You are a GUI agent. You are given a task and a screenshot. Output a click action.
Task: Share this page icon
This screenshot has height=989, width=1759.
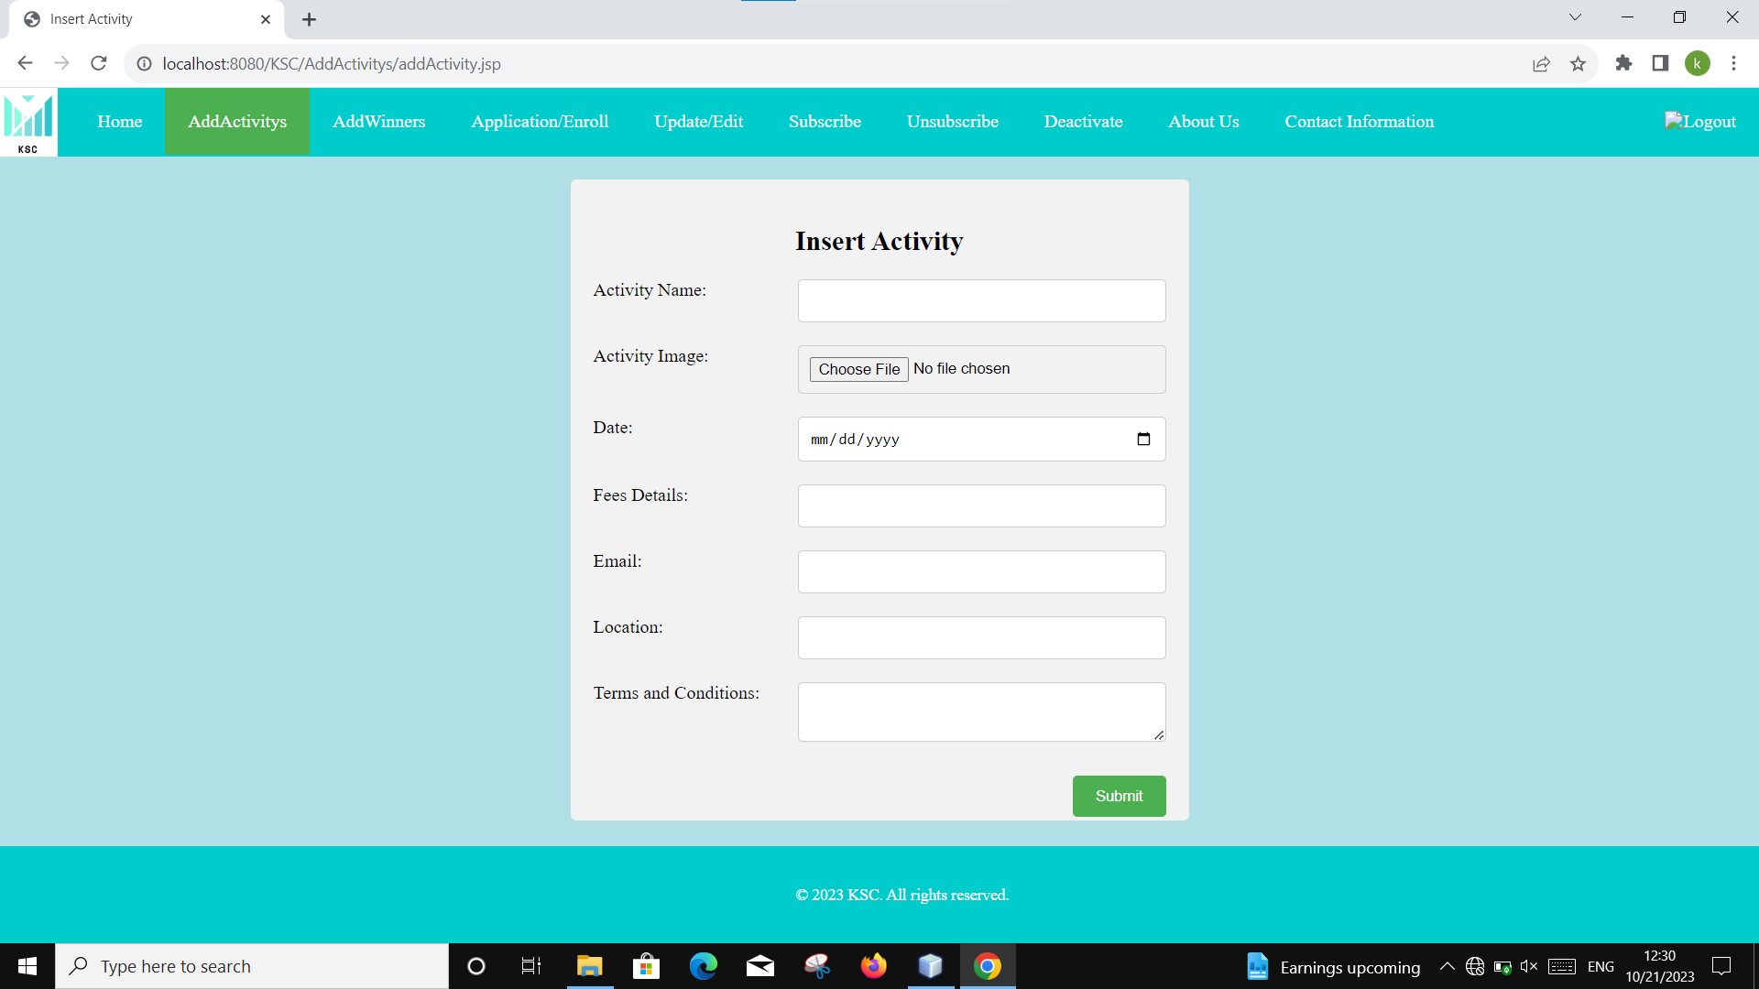tap(1541, 64)
